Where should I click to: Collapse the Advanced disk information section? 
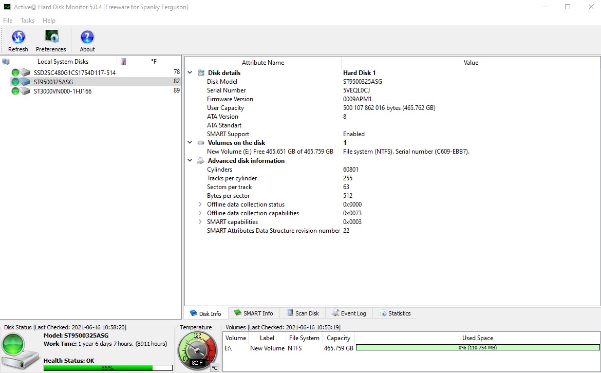190,161
